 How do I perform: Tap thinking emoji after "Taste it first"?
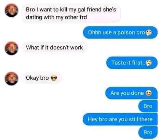coord(149,63)
